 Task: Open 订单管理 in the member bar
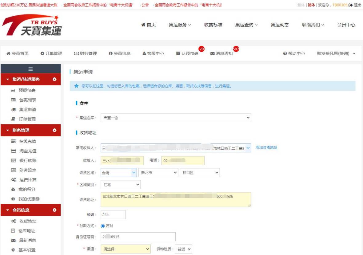pyautogui.click(x=51, y=54)
